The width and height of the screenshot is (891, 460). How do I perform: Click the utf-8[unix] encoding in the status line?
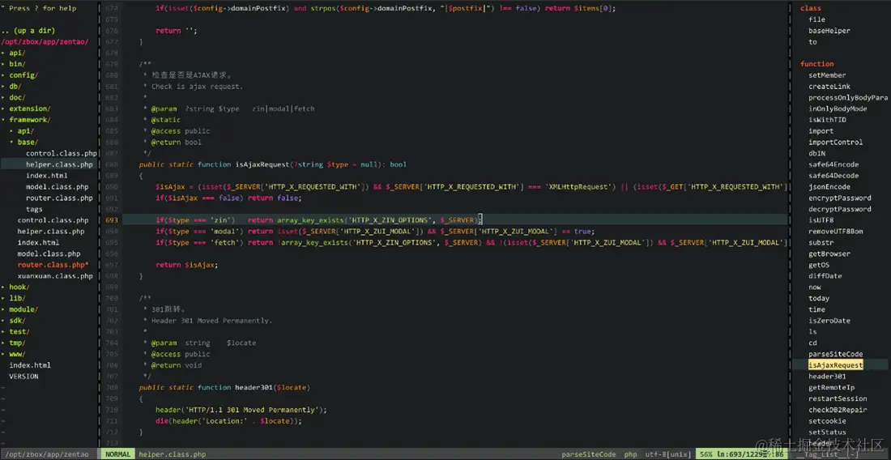667,454
